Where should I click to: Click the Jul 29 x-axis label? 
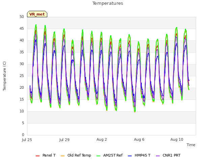click(x=64, y=140)
